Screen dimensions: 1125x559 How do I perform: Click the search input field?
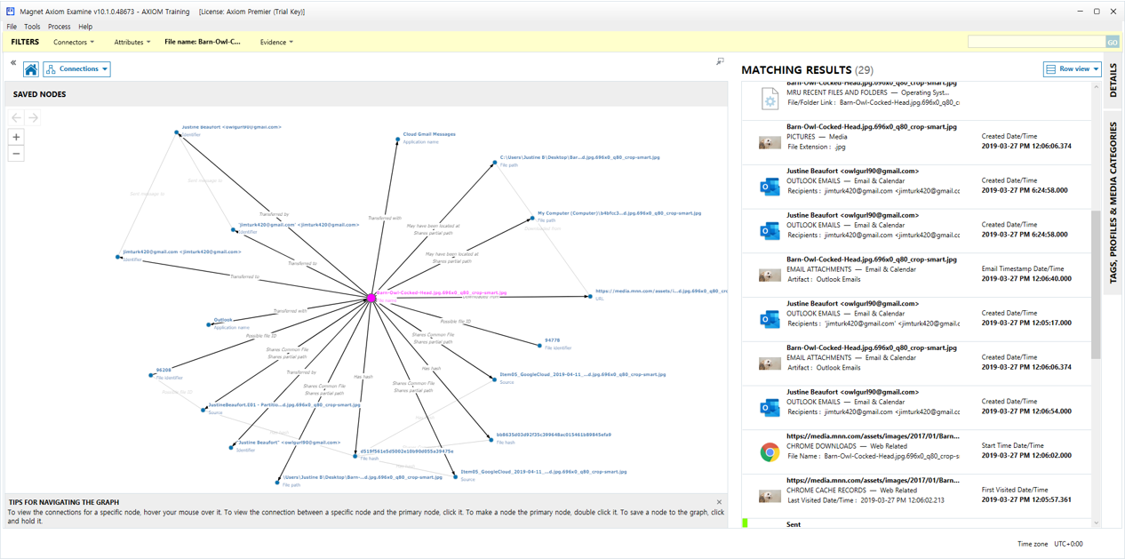point(1036,42)
